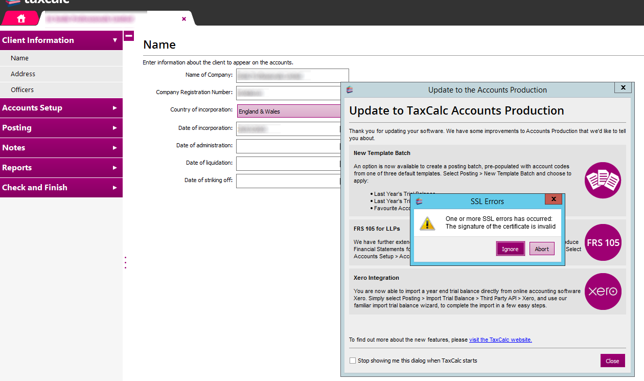This screenshot has width=644, height=381.
Task: Click the Xero integration icon
Action: tap(603, 292)
